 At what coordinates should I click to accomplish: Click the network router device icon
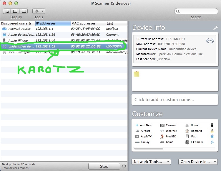4,29
